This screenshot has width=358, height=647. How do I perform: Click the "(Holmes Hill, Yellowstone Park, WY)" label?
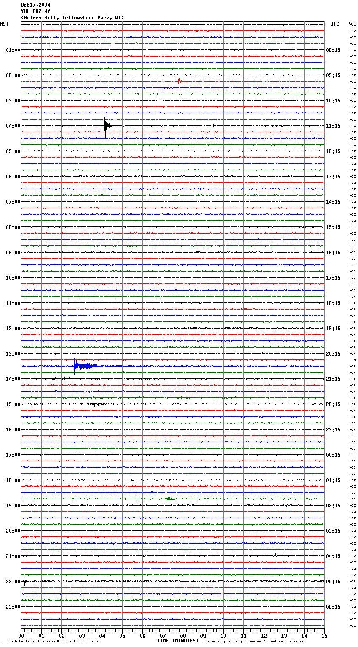72,18
